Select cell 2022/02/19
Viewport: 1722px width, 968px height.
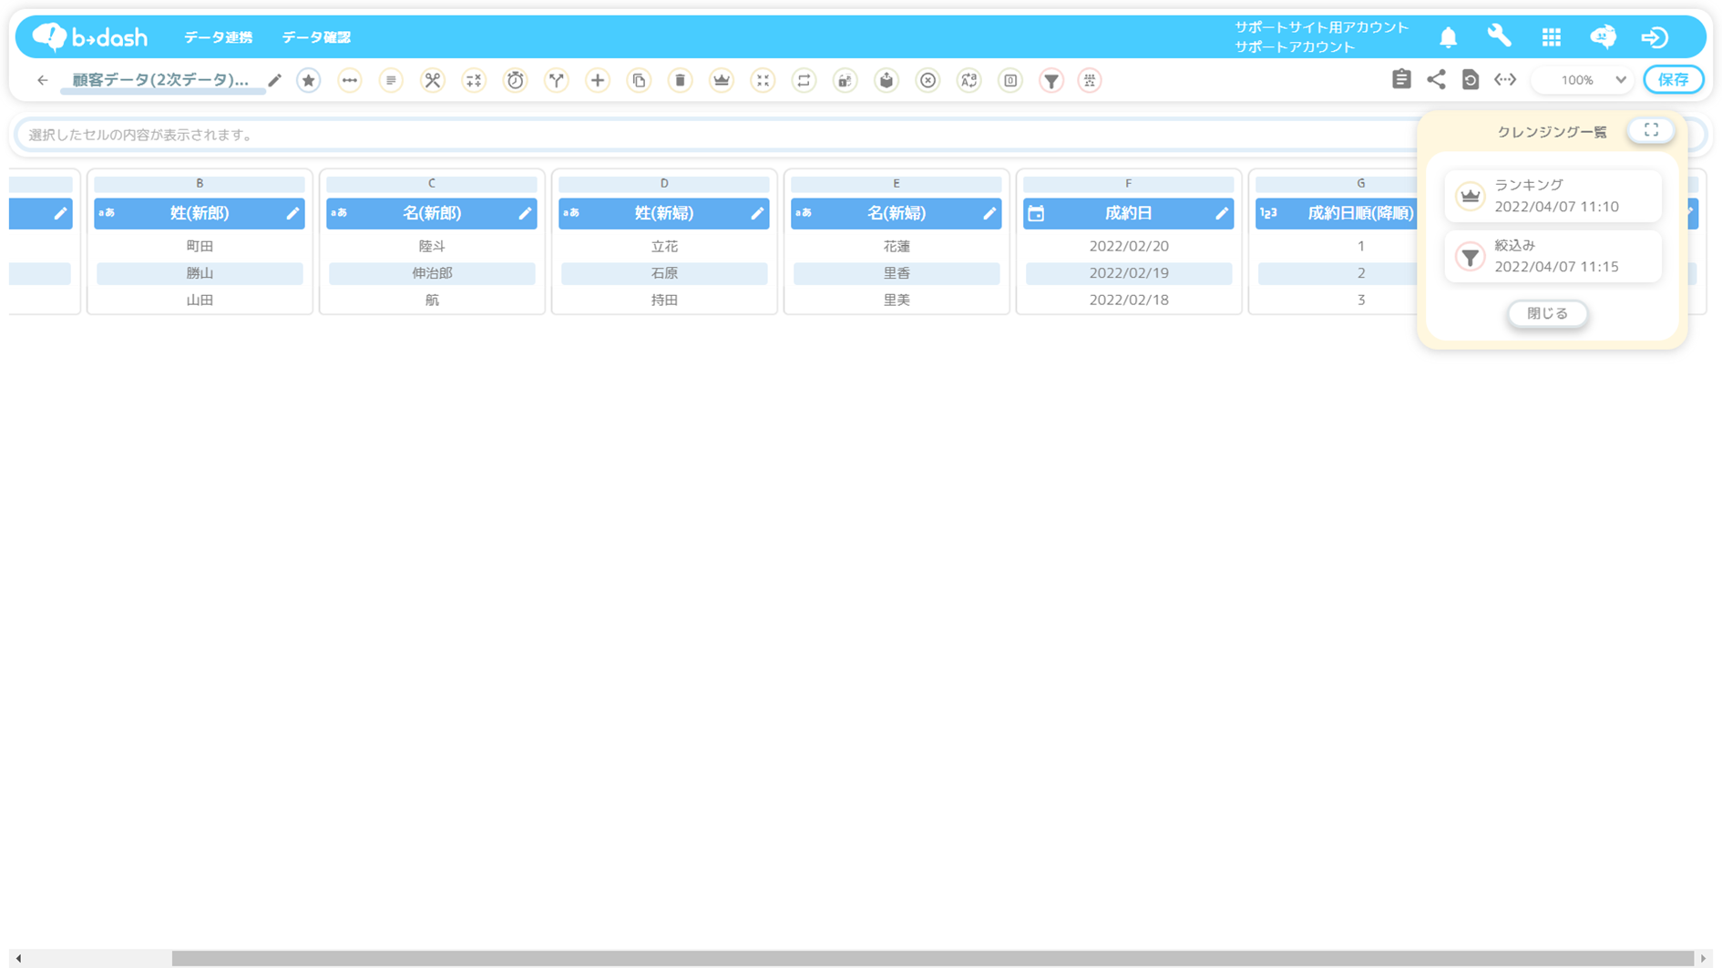pos(1129,273)
